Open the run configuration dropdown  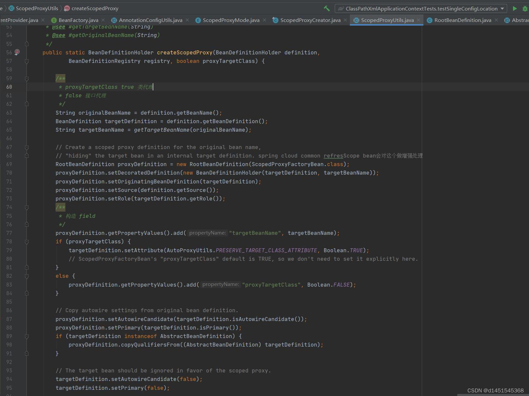[421, 9]
